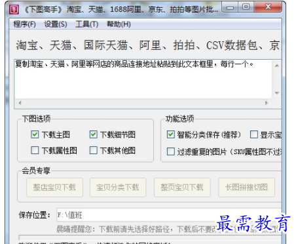Uncheck the 下载细节图 checkbox
Viewport: 296px width, 244px height.
coord(94,134)
